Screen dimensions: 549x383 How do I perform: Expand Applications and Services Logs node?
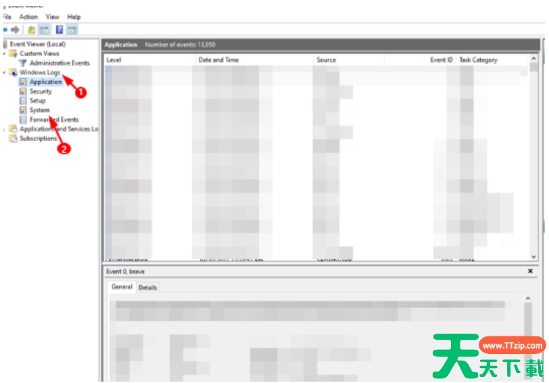[x=5, y=129]
